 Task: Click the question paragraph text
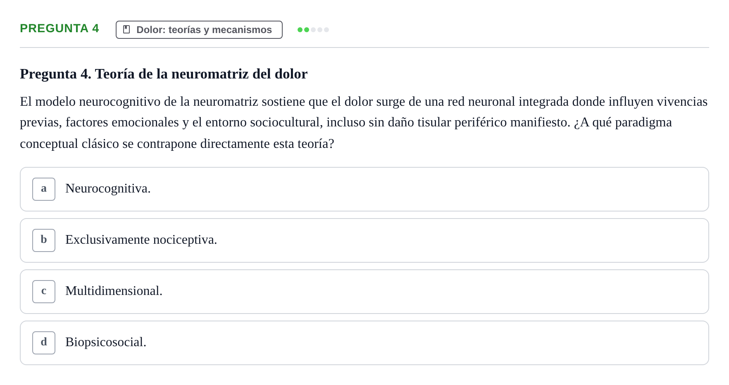click(x=364, y=123)
